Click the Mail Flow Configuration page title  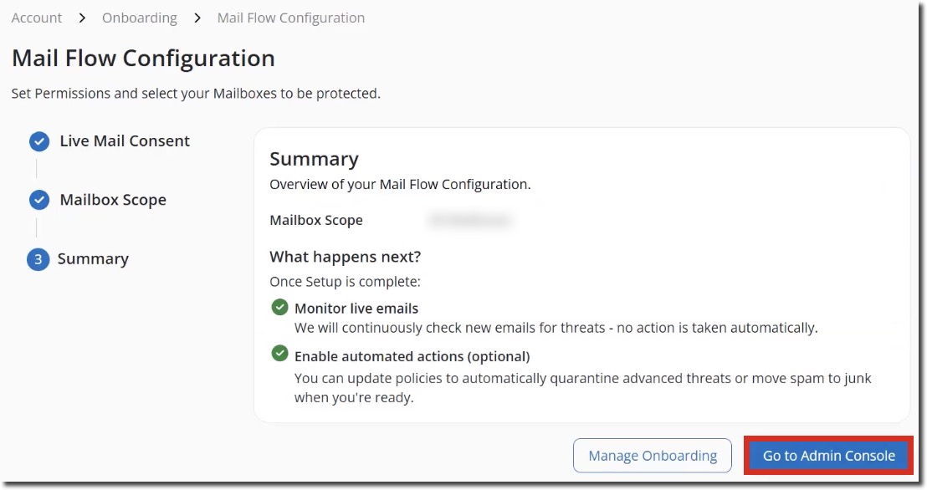pyautogui.click(x=142, y=59)
